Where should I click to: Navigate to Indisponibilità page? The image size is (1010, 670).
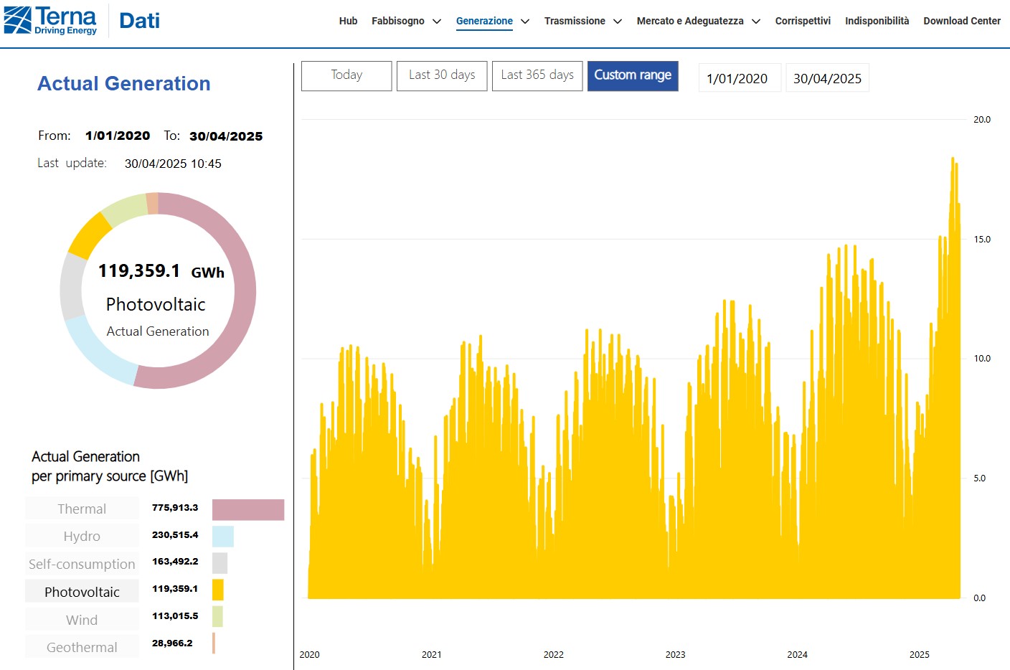877,21
